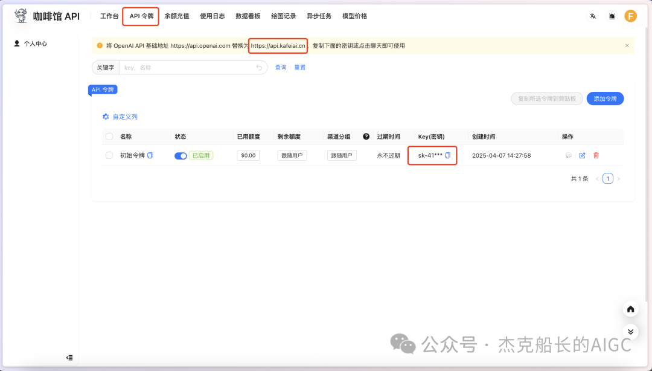The image size is (652, 371).
Task: Click the $0.00 used quota value
Action: [248, 155]
